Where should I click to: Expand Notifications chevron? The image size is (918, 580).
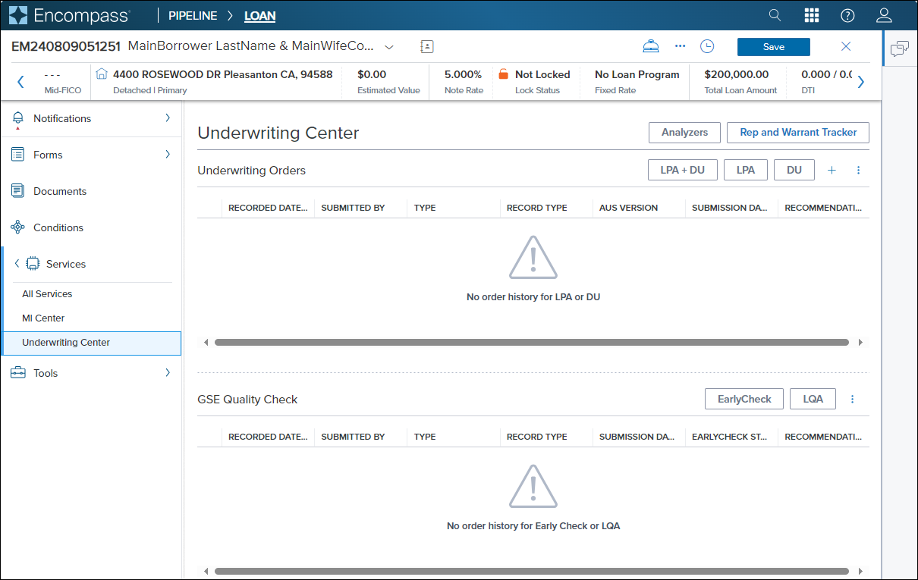[x=168, y=118]
